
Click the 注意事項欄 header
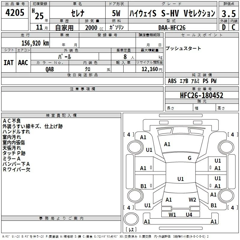click(x=82, y=89)
